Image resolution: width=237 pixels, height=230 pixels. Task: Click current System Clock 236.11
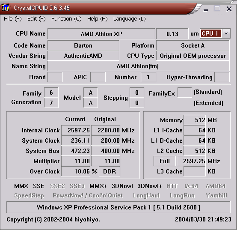[x=76, y=140]
